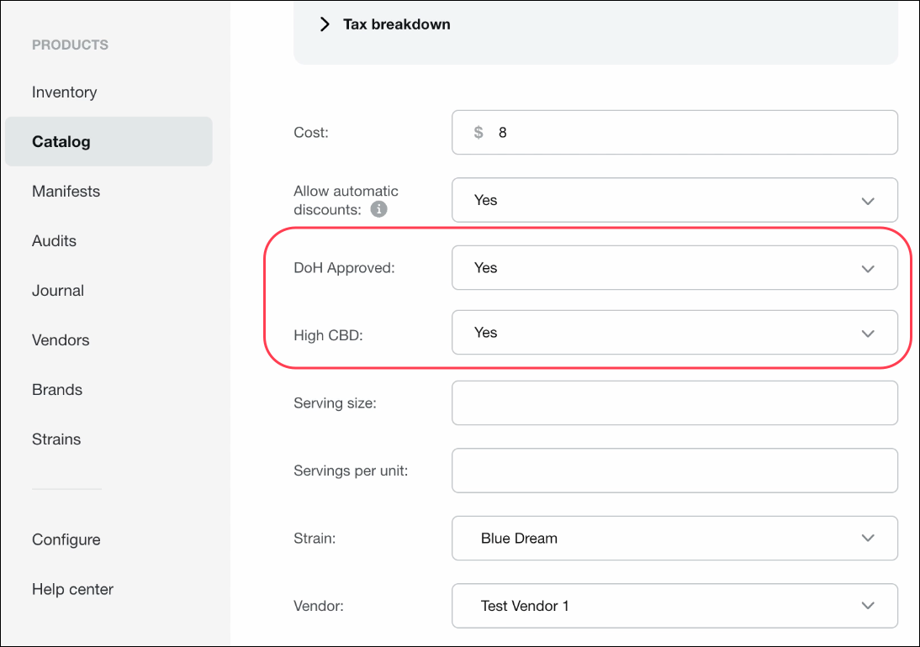Click into the Cost input field

pyautogui.click(x=674, y=133)
